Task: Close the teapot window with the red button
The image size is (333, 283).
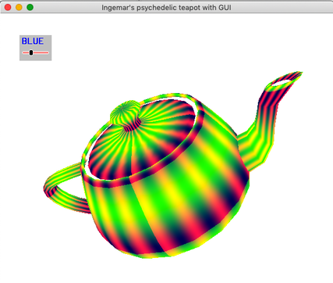Action: coord(8,7)
